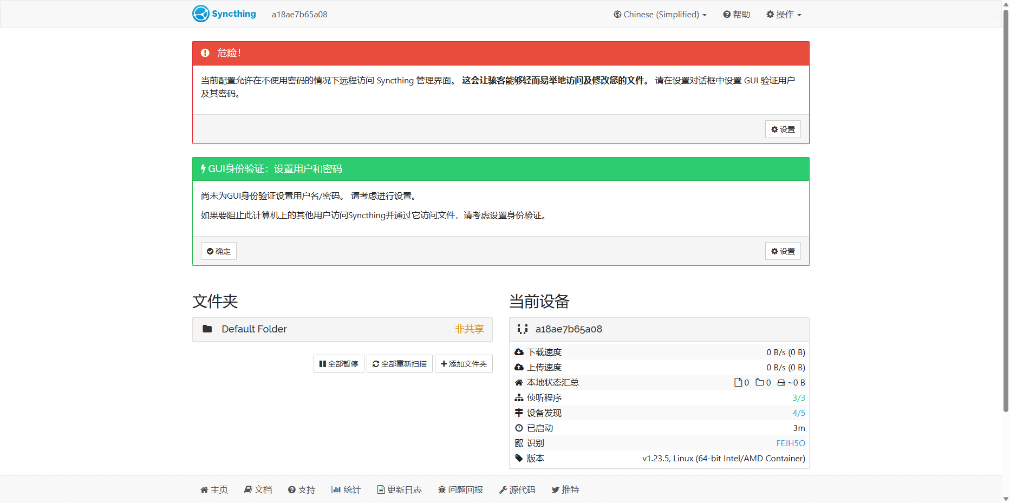Click the chart icon for 统计

336,489
